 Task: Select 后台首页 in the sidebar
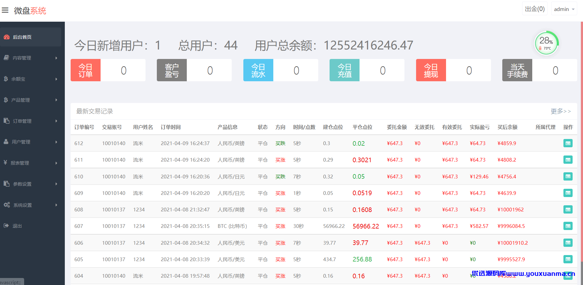pyautogui.click(x=31, y=37)
